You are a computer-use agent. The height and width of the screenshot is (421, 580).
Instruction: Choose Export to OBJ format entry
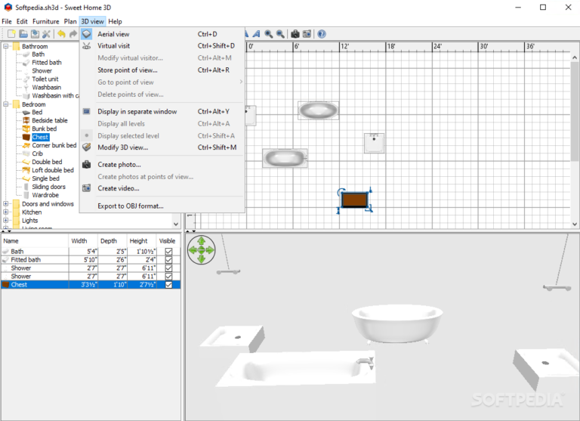(162, 206)
